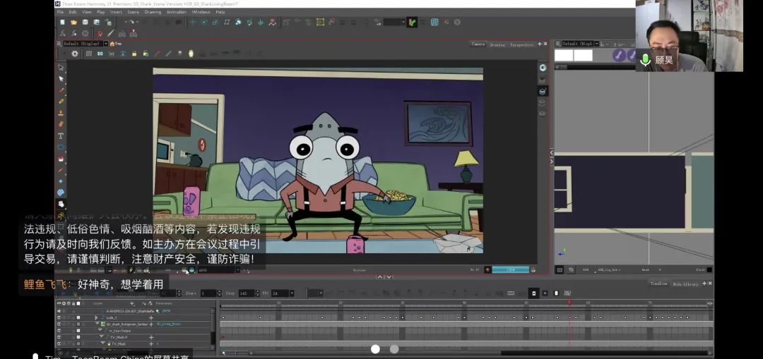Click the zoom percentage slider bar below Camera view
This screenshot has height=359, width=763.
(x=511, y=269)
